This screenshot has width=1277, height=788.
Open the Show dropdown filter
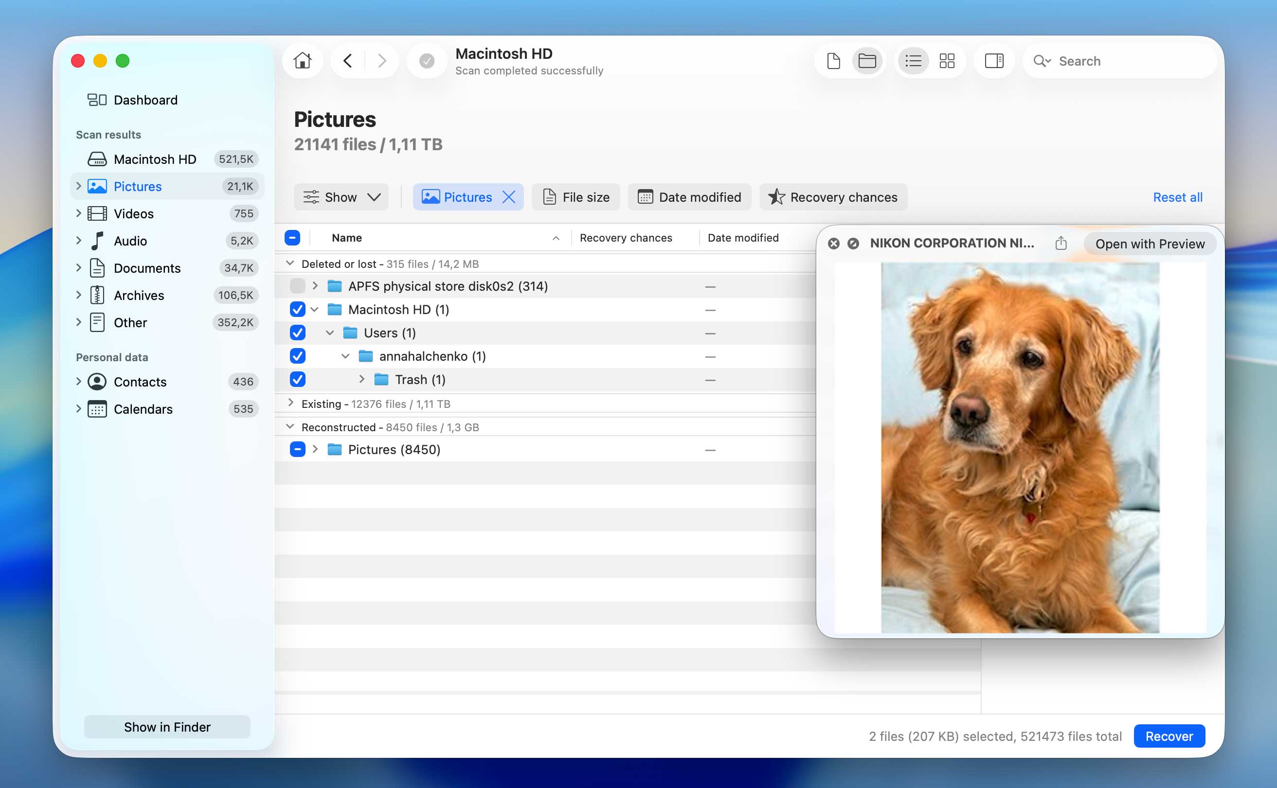click(x=341, y=197)
